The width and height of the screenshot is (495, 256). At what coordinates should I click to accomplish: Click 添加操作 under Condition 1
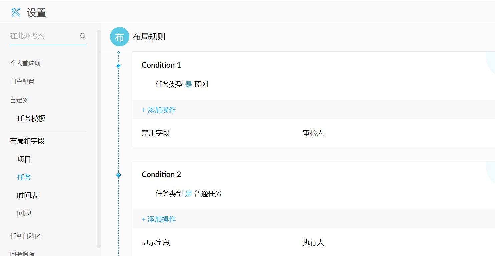[x=159, y=110]
